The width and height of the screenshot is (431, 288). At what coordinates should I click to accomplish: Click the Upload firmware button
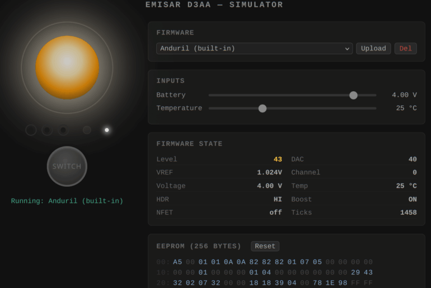click(373, 49)
